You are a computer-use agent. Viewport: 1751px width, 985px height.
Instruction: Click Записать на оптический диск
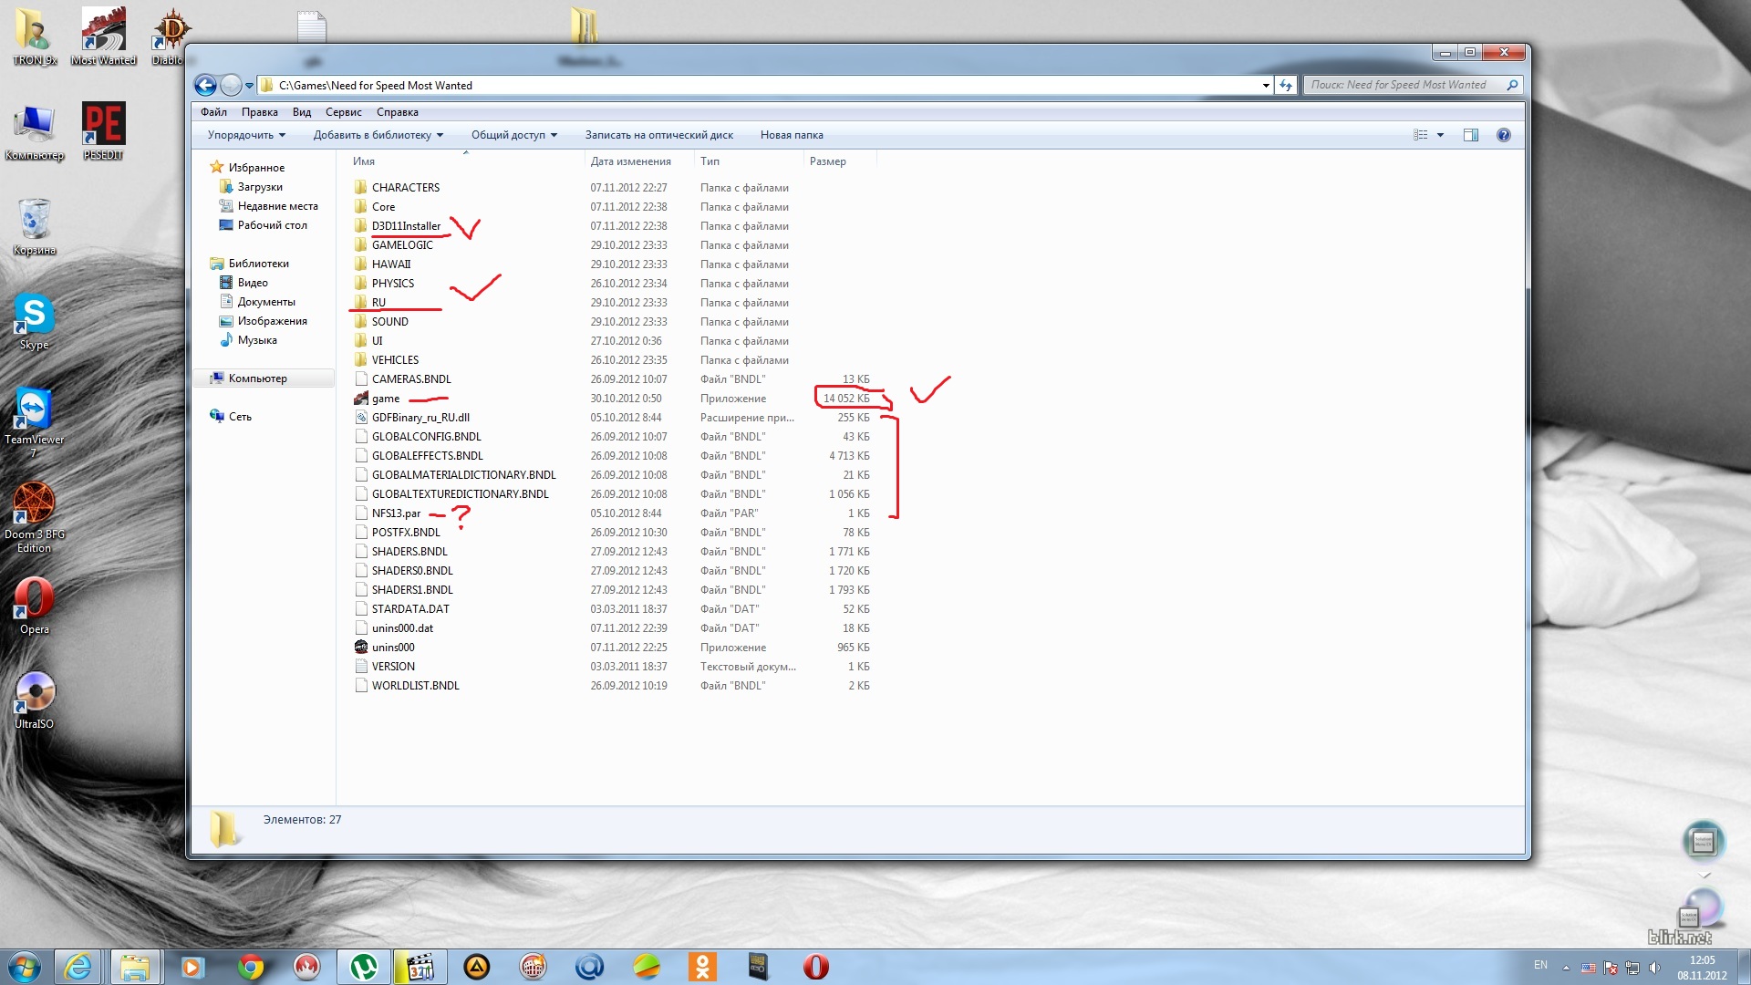(x=659, y=135)
